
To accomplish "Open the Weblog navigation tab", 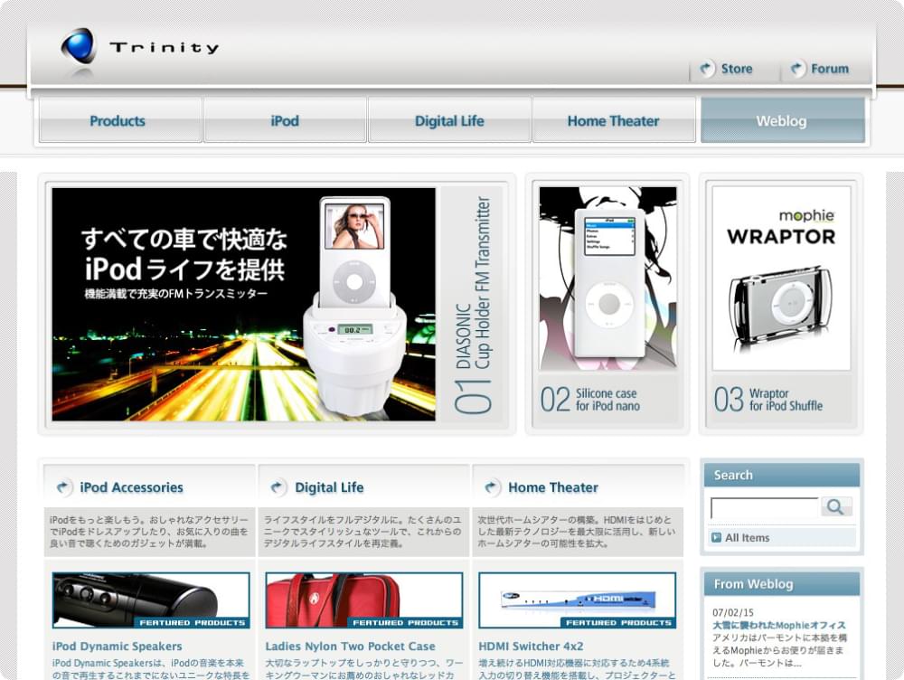I will tap(782, 121).
